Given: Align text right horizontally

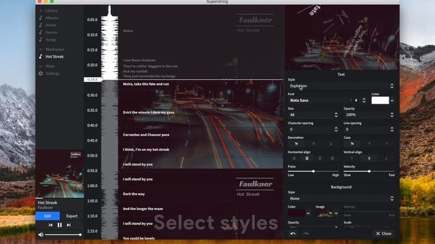Looking at the screenshot, I should click(x=319, y=159).
